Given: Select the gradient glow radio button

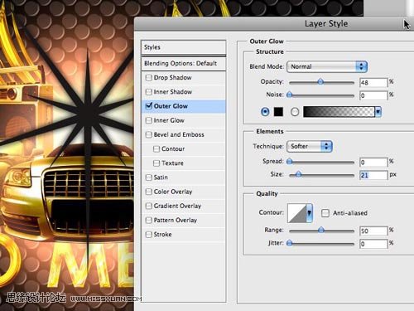Looking at the screenshot, I should [295, 112].
